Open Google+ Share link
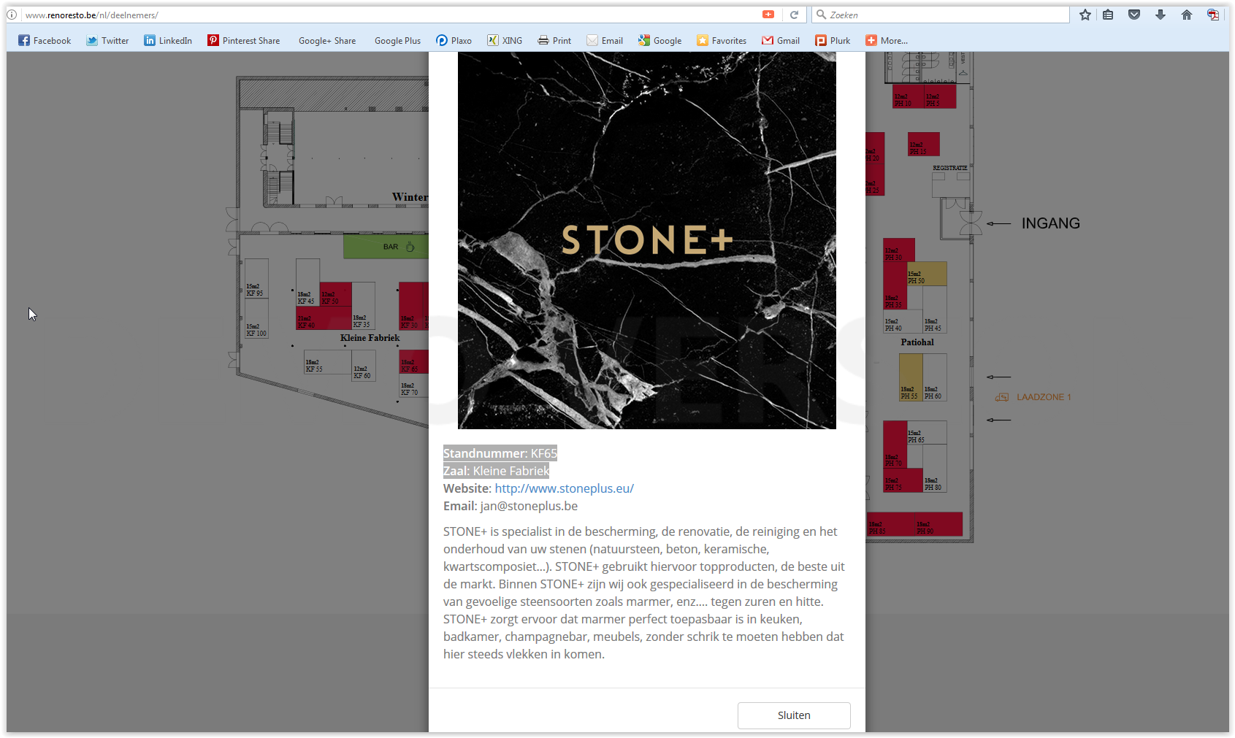This screenshot has width=1235, height=738. [327, 41]
